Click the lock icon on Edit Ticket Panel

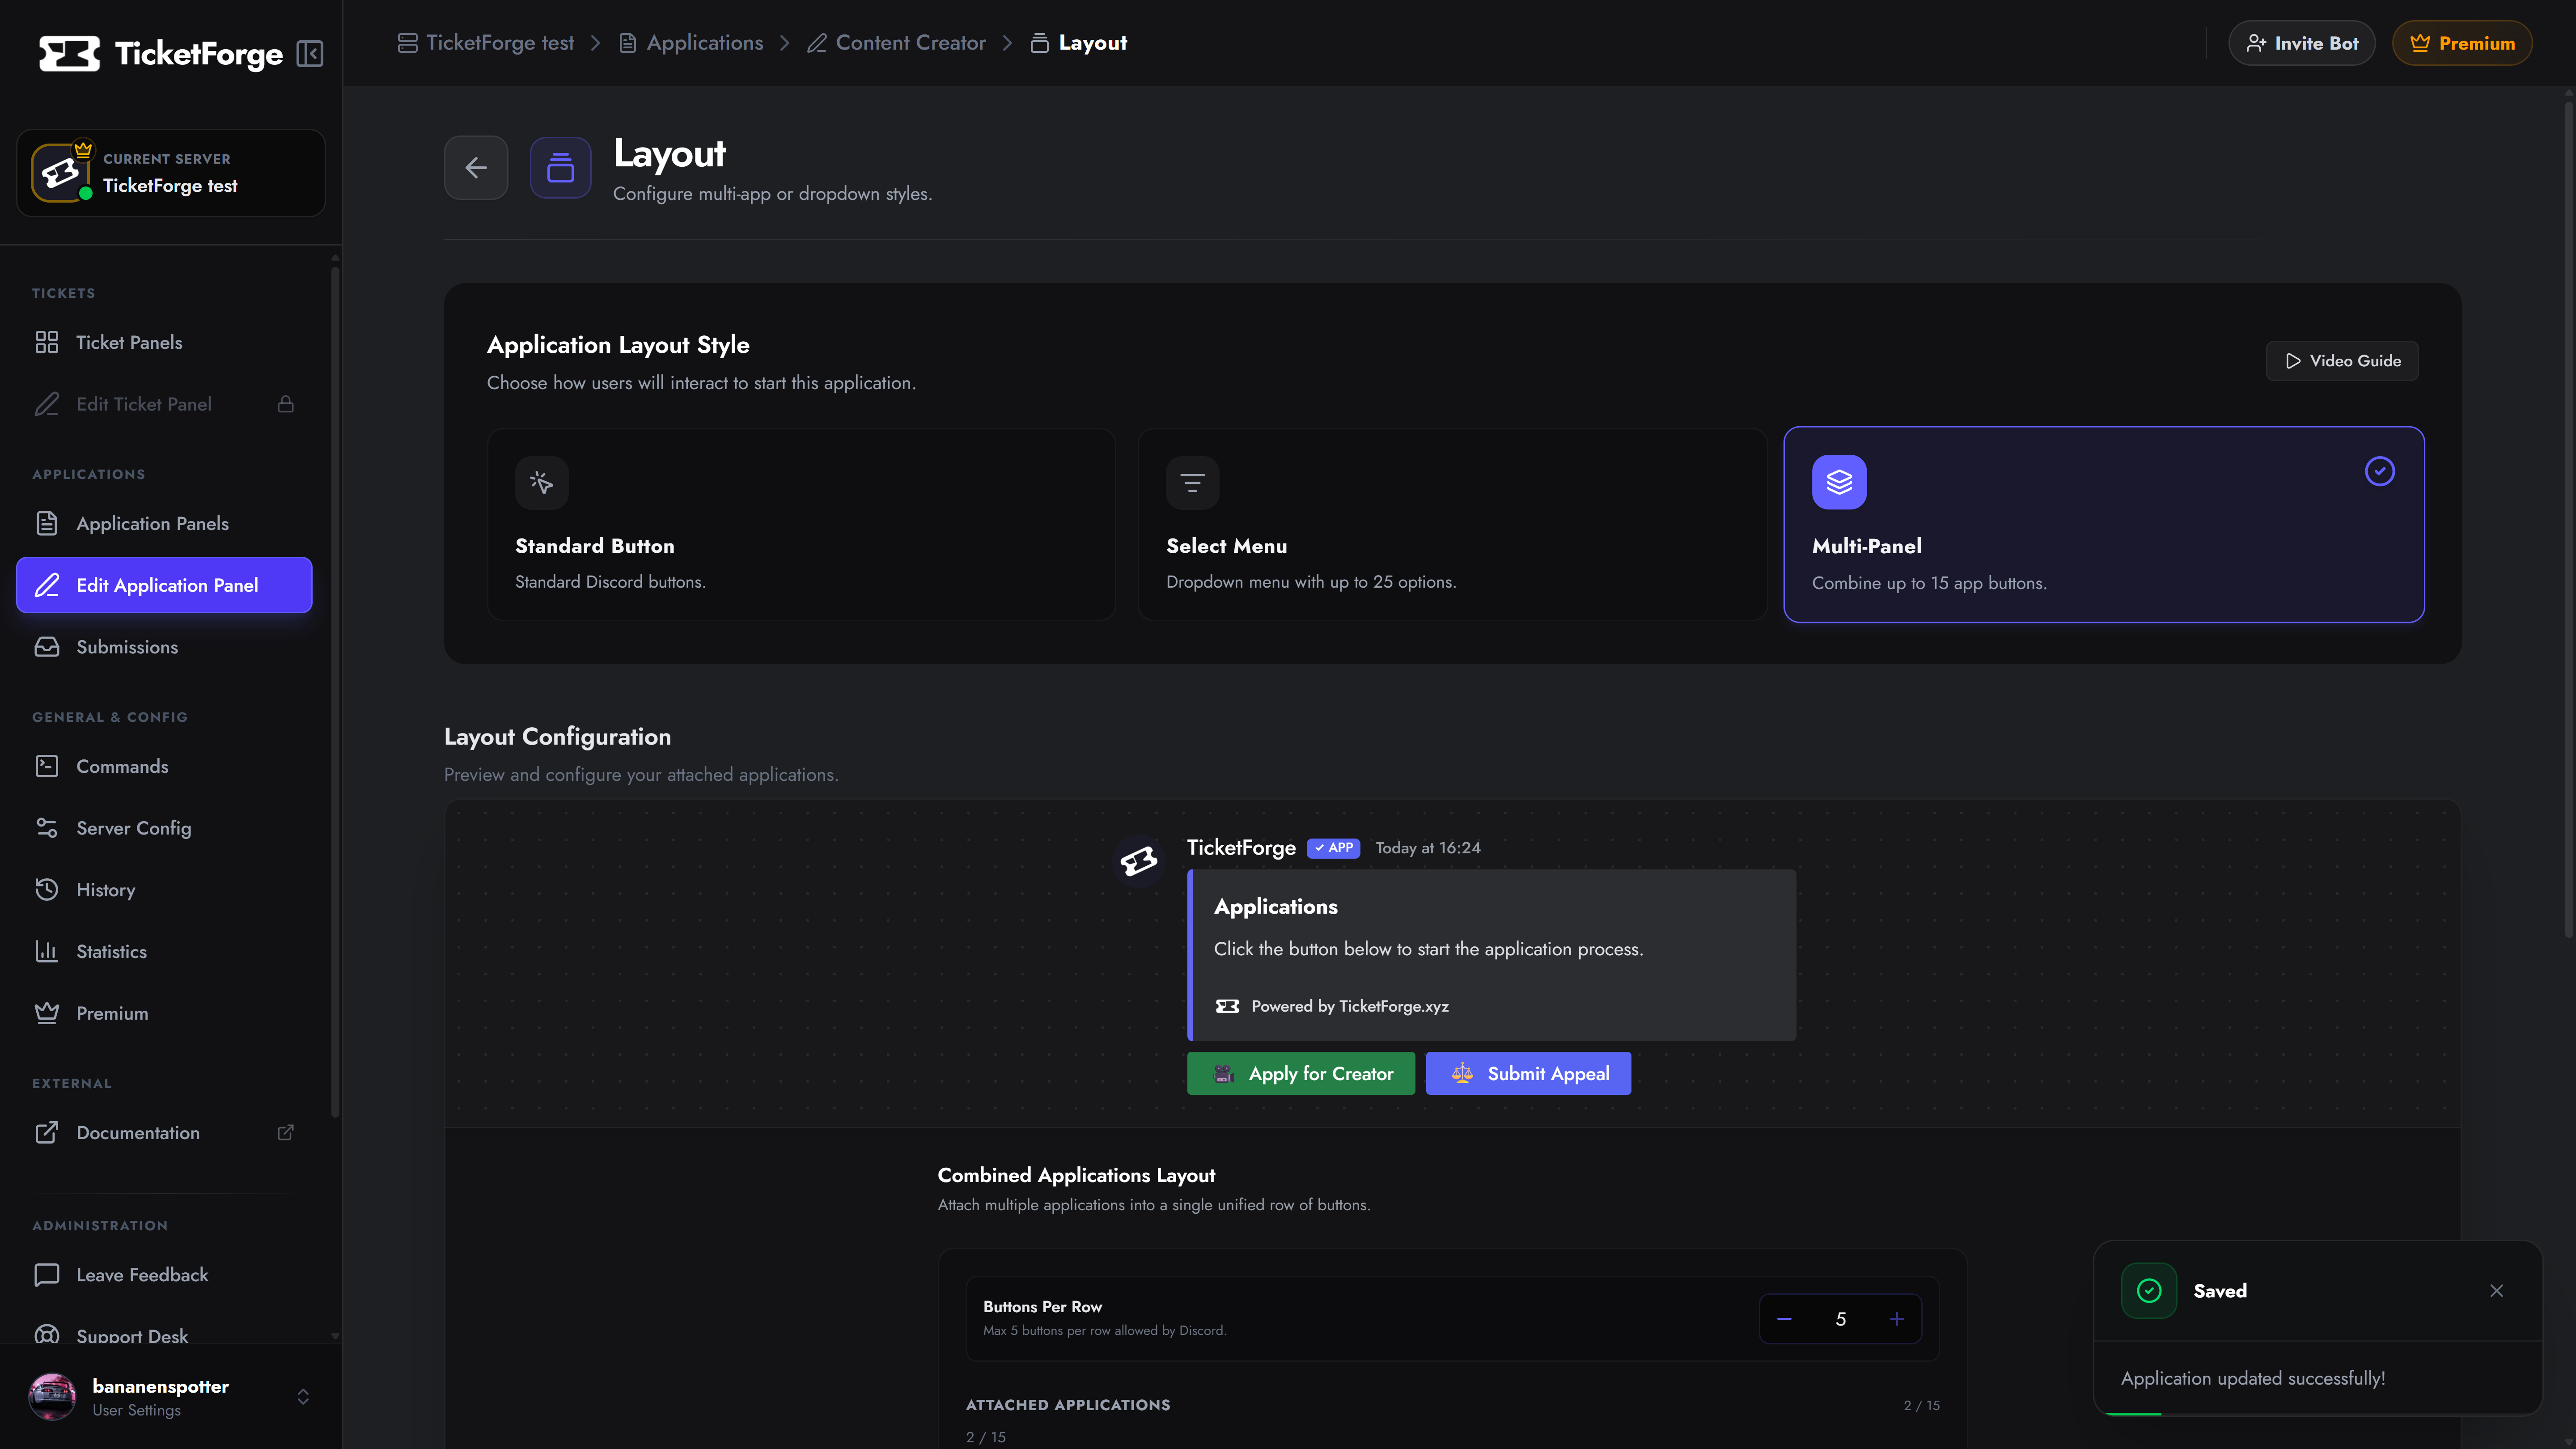click(286, 404)
